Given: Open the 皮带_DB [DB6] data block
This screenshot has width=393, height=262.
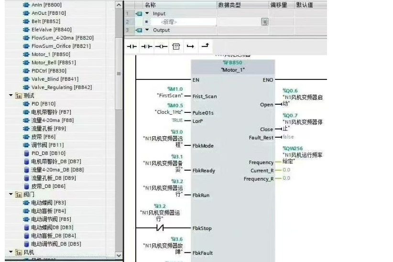Looking at the screenshot, I should (48, 186).
